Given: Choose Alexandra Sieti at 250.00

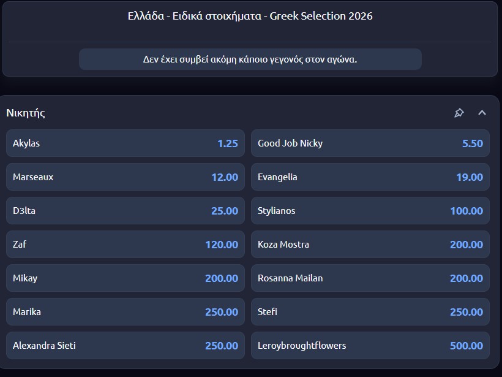Looking at the screenshot, I should [x=125, y=346].
